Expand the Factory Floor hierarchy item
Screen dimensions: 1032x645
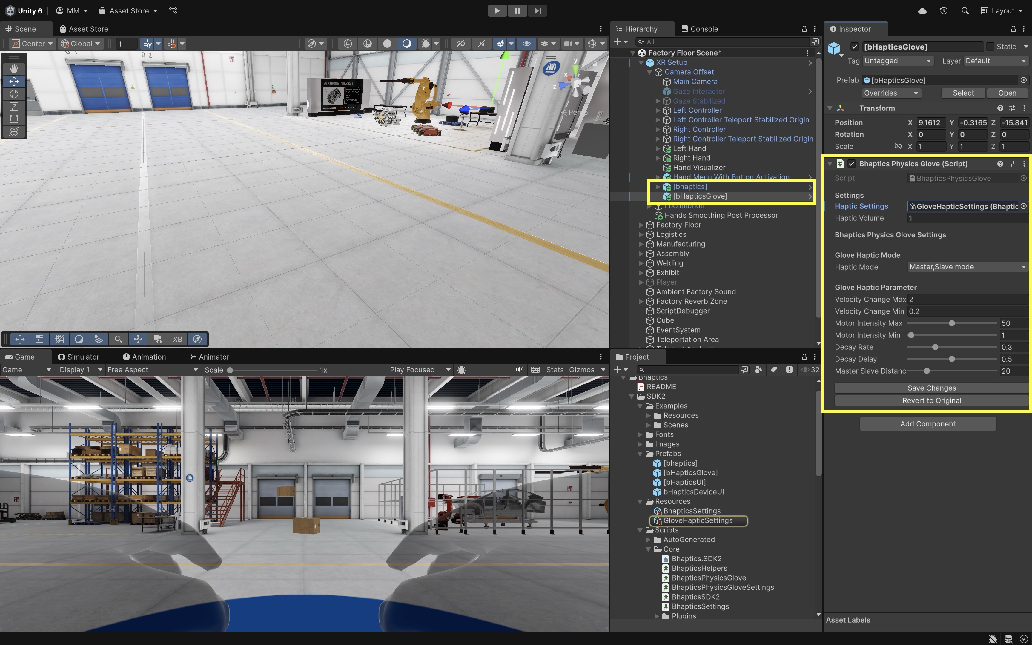click(x=641, y=225)
